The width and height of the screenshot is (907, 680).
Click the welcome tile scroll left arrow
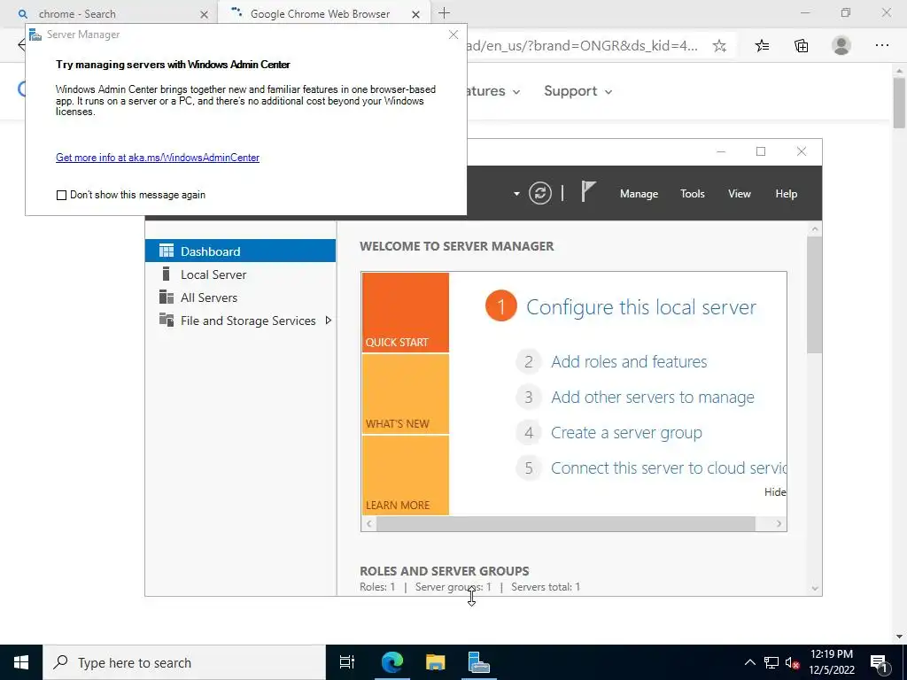[x=369, y=524]
